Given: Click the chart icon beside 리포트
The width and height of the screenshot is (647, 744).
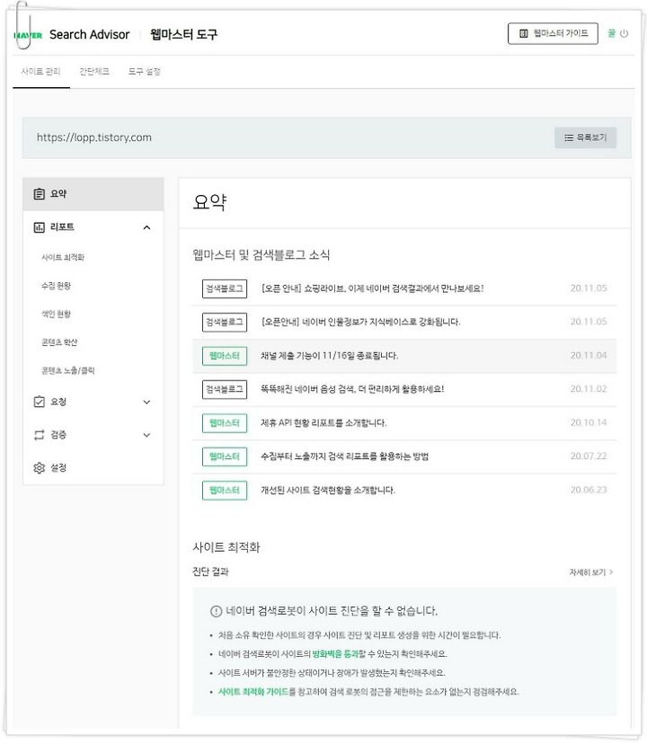Looking at the screenshot, I should (x=39, y=227).
